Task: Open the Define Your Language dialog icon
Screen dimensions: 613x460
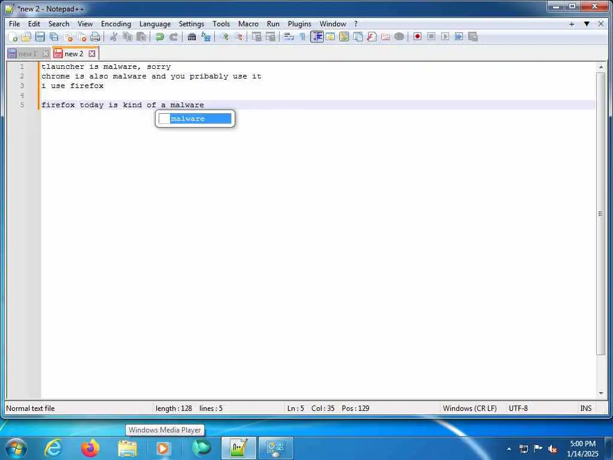Action: pyautogui.click(x=330, y=37)
